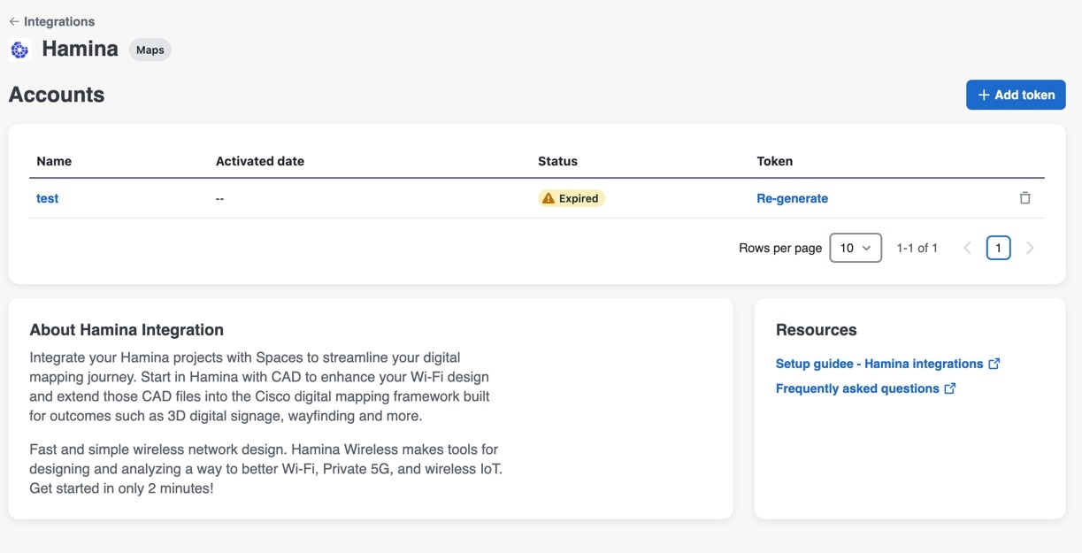Click the Activated date column header
The height and width of the screenshot is (553, 1082).
click(260, 161)
